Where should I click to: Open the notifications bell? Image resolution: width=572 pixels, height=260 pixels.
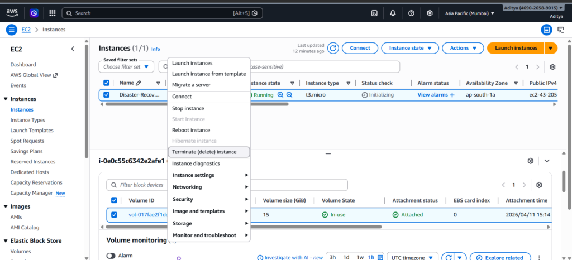pos(393,13)
